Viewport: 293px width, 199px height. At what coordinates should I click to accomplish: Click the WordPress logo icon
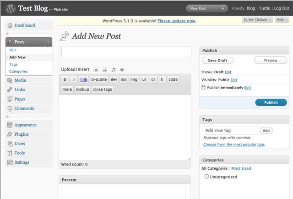(10, 8)
